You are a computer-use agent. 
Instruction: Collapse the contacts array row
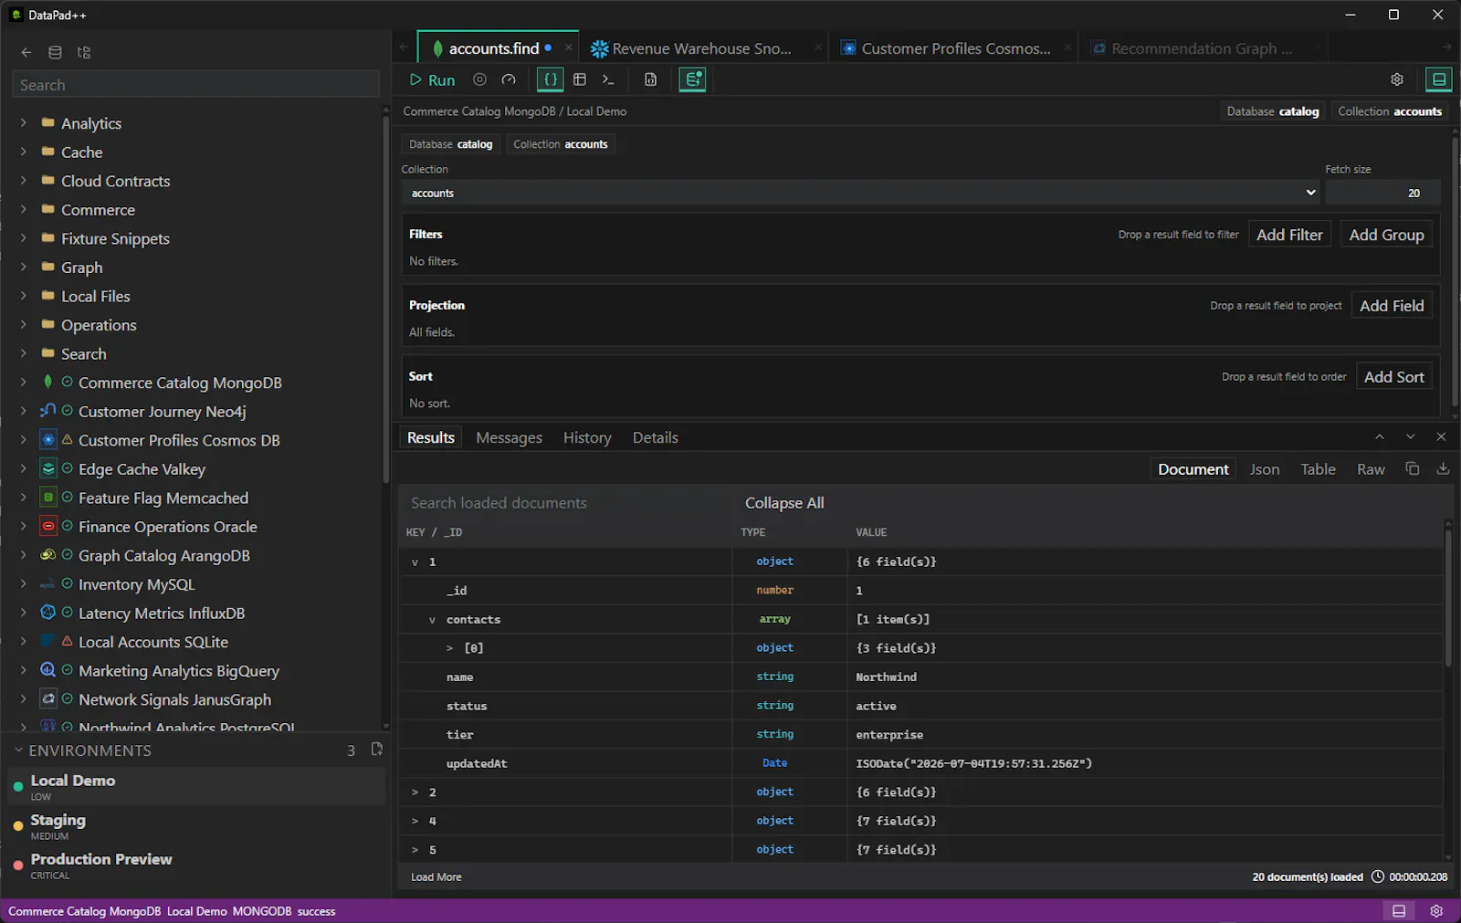432,620
